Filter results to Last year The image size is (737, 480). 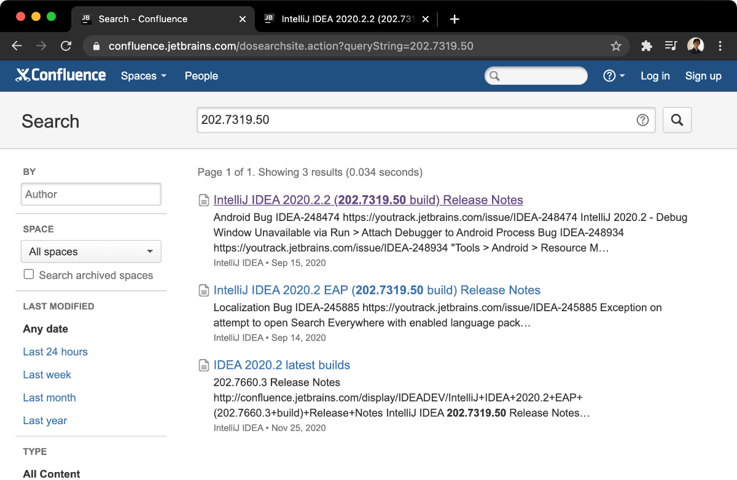(x=45, y=420)
